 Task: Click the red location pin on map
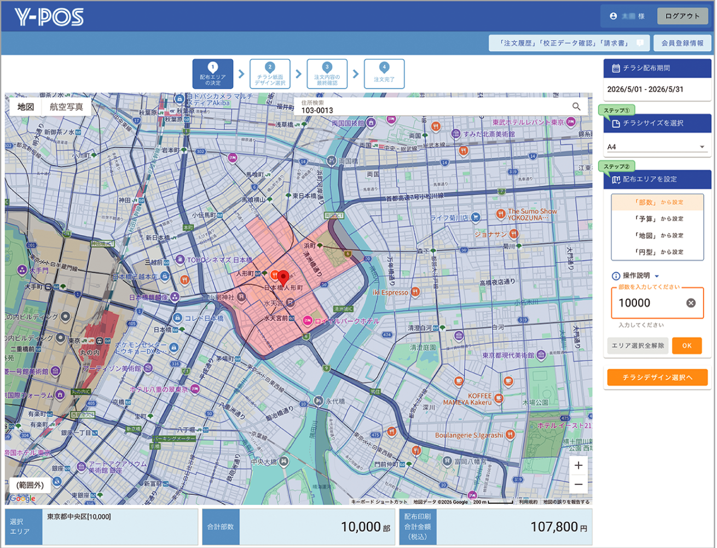tap(283, 278)
